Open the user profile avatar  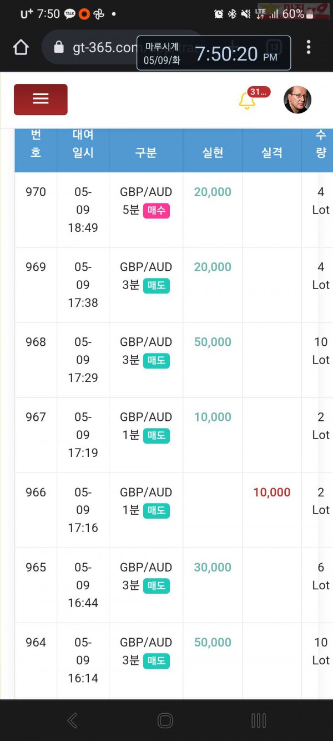tap(297, 100)
